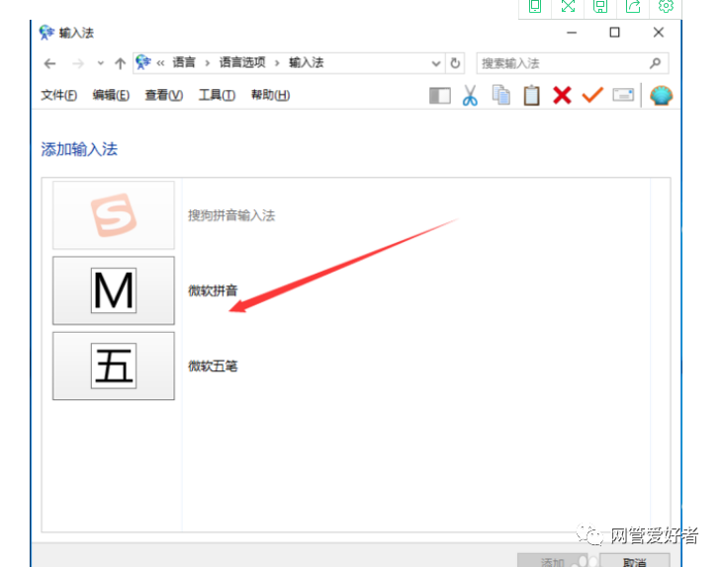Click the green fullscreen expand icon
722x567 pixels.
(x=568, y=7)
